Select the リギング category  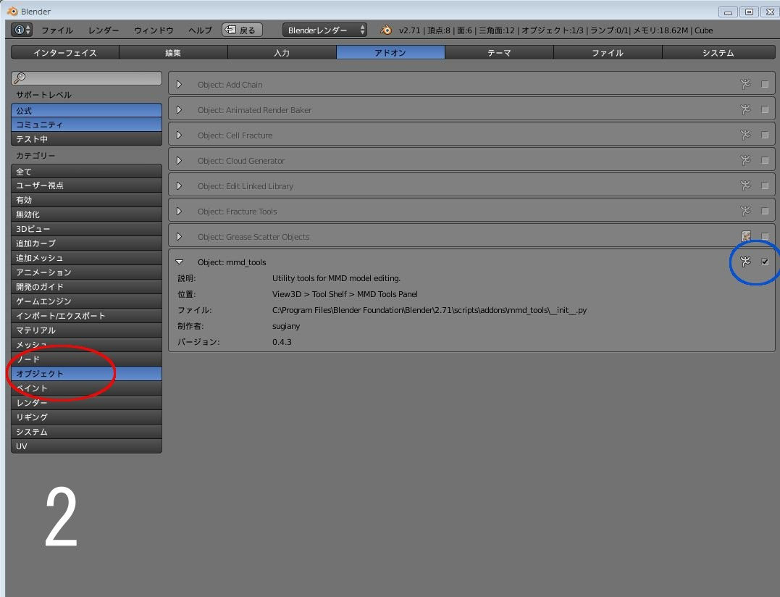87,417
